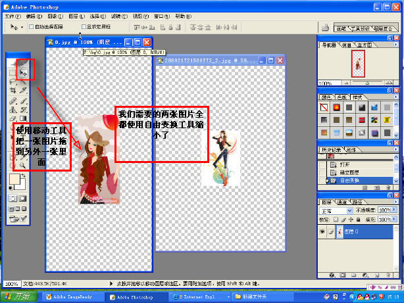Switch to Adobe ImageReady in taskbar
This screenshot has height=303, width=404.
tap(72, 297)
